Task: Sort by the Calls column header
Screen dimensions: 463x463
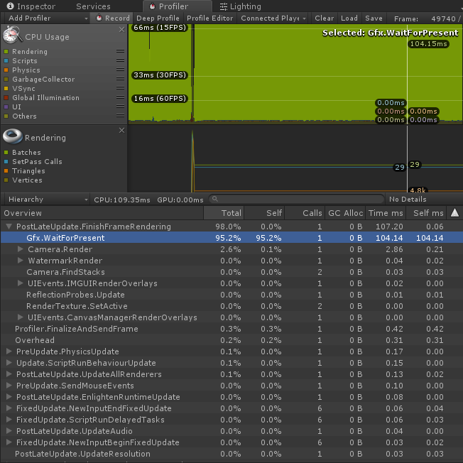Action: pos(305,212)
